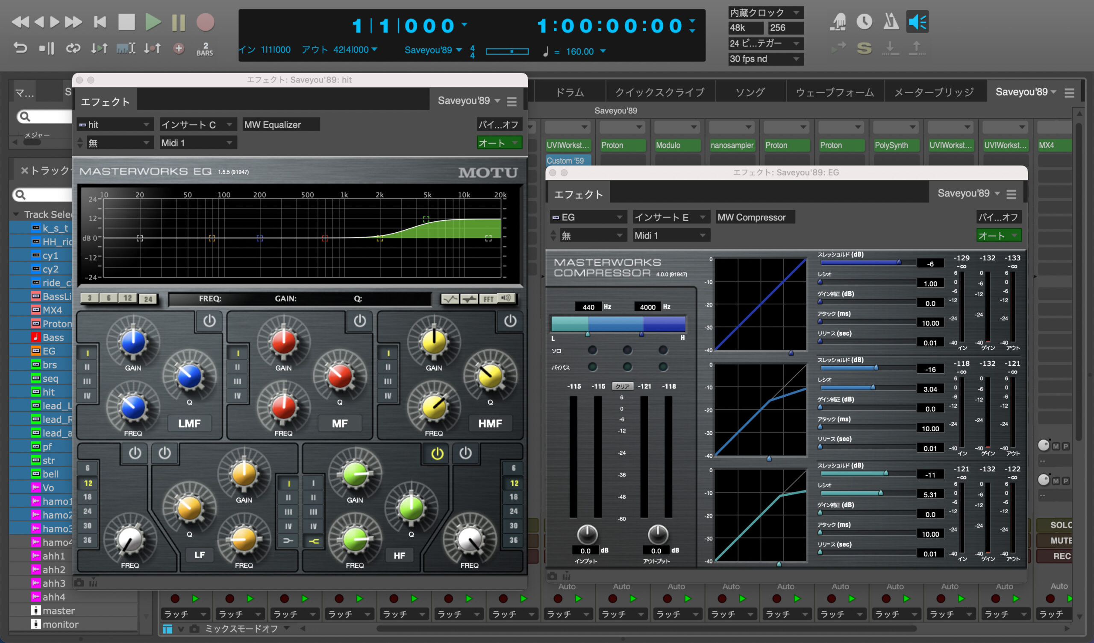Click the snapshot camera icon under compressor

click(552, 576)
